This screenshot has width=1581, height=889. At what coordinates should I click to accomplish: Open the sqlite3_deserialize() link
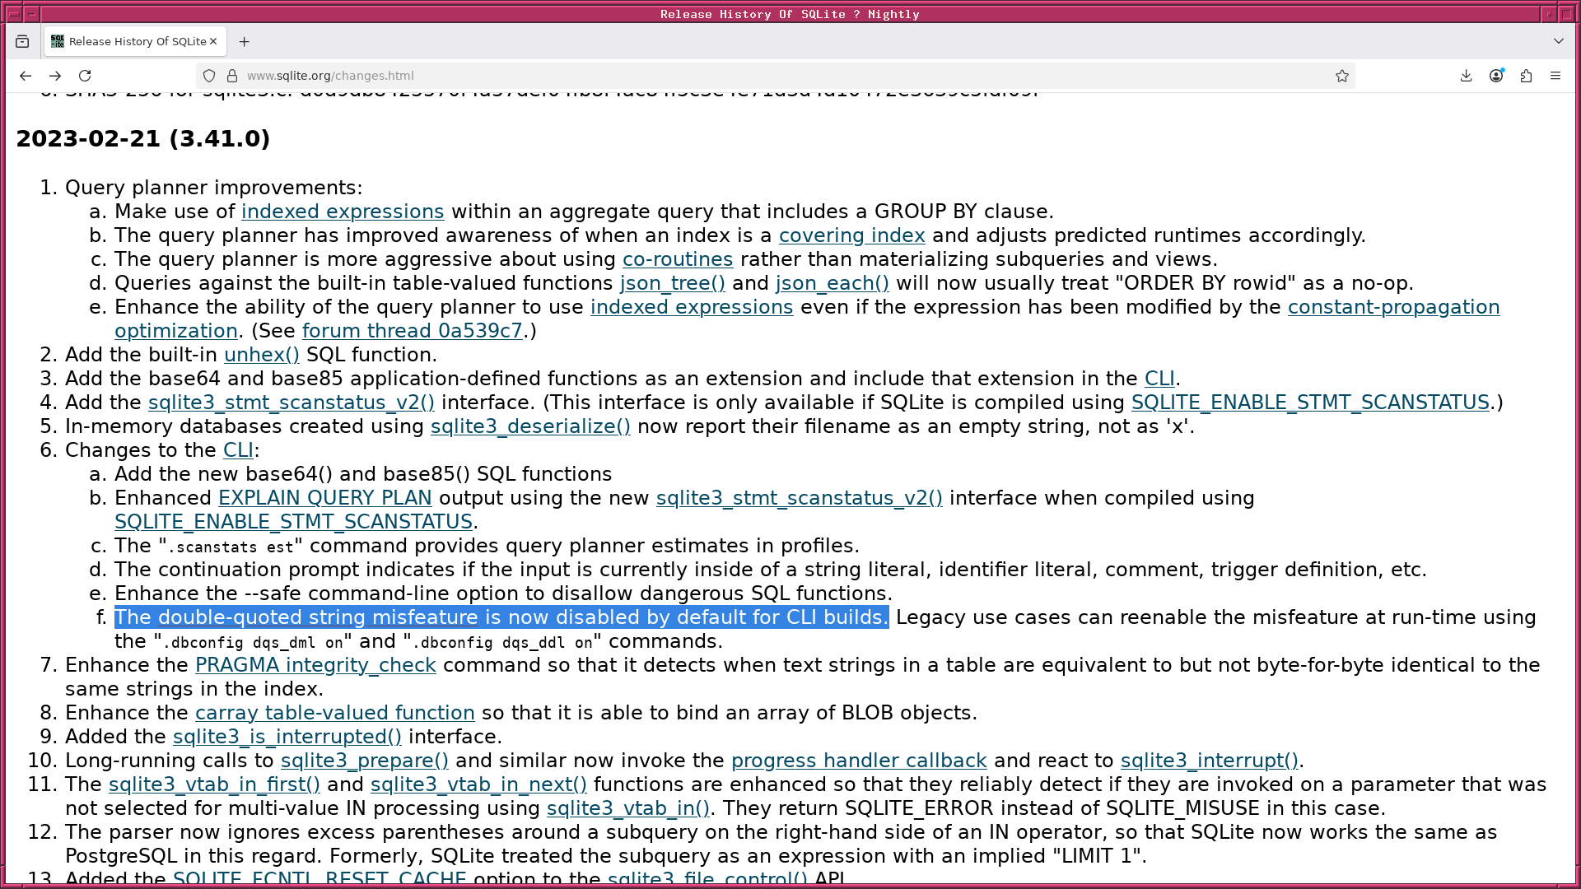tap(529, 426)
